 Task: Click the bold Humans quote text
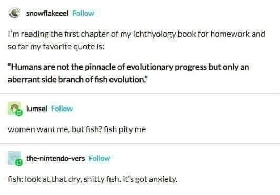[128, 73]
